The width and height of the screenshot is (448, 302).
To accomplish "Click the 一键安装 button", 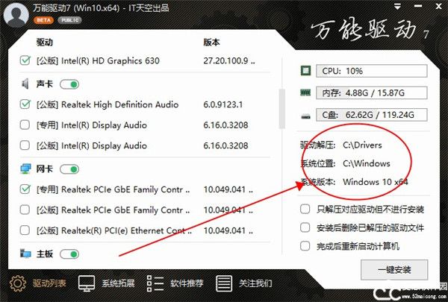I will click(x=394, y=269).
